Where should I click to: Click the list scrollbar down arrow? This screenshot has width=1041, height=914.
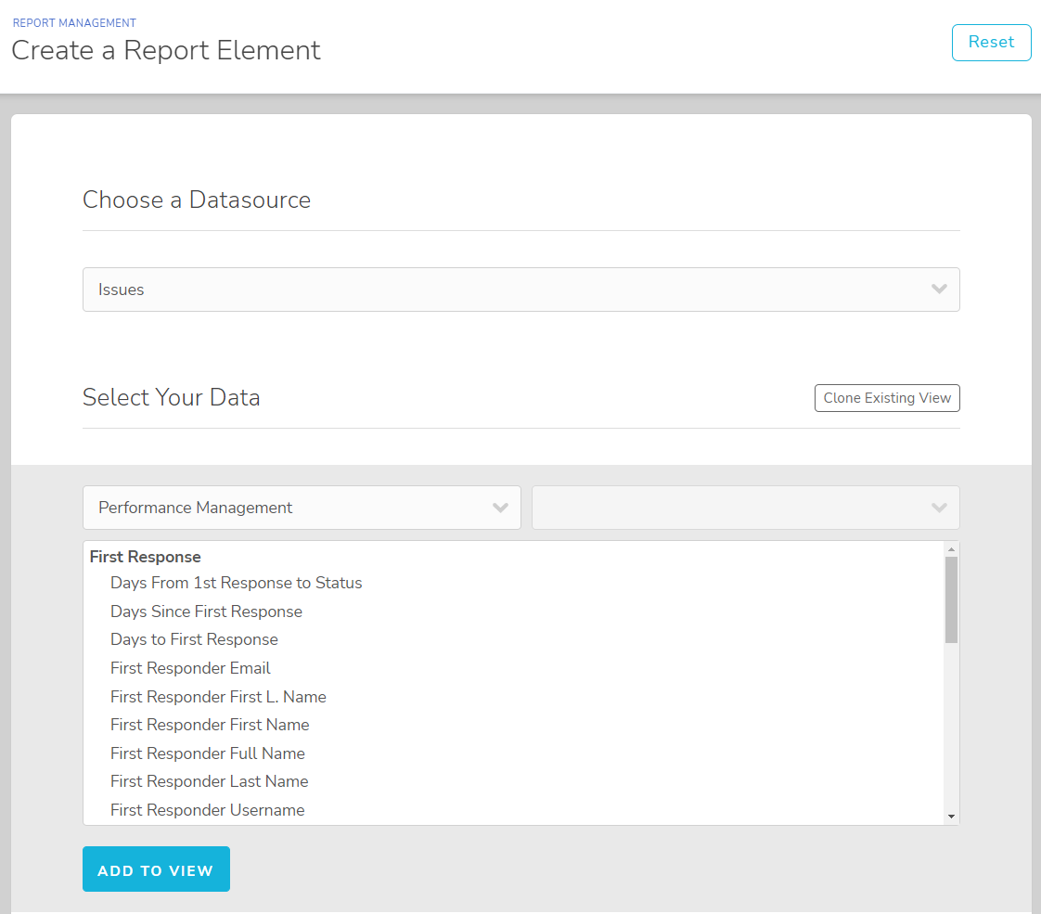pyautogui.click(x=951, y=817)
